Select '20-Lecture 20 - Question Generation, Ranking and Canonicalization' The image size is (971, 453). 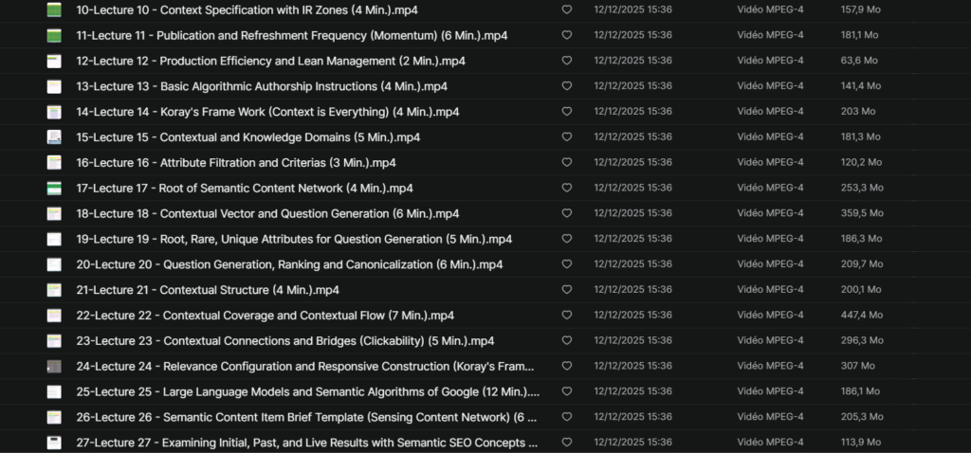click(x=289, y=264)
